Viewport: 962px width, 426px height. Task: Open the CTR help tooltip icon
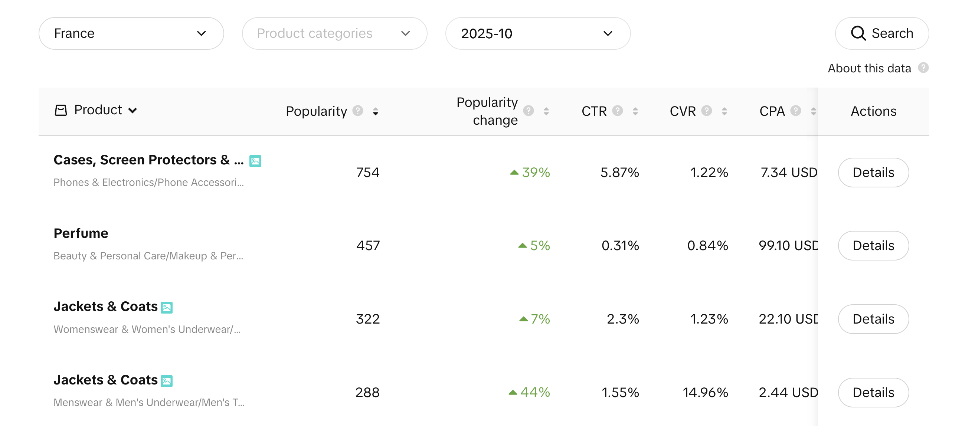click(x=617, y=111)
